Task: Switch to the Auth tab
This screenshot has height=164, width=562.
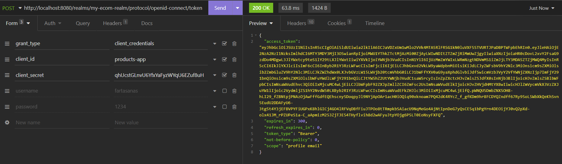Action: [x=53, y=23]
